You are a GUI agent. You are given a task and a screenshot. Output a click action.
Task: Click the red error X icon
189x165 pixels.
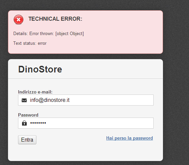click(x=18, y=19)
